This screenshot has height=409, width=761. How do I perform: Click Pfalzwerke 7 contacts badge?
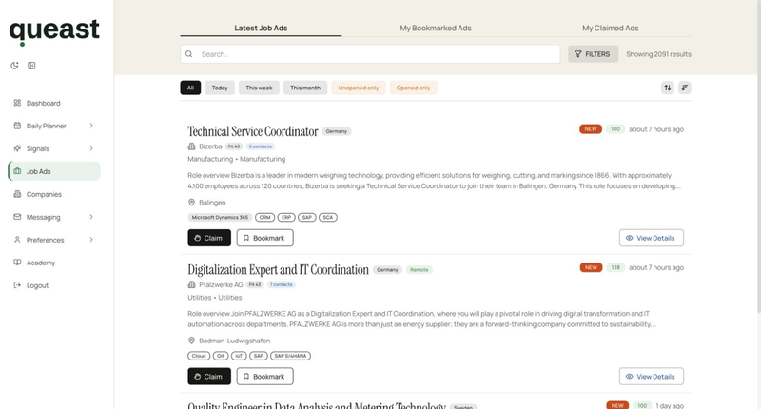[x=282, y=284]
